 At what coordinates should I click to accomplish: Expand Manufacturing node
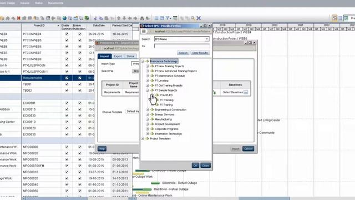pos(148,119)
